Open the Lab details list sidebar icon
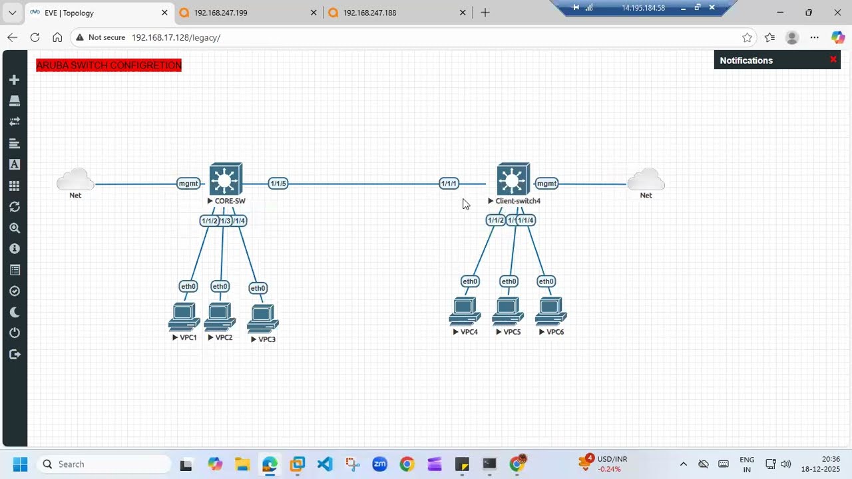Viewport: 852px width, 479px height. click(14, 270)
